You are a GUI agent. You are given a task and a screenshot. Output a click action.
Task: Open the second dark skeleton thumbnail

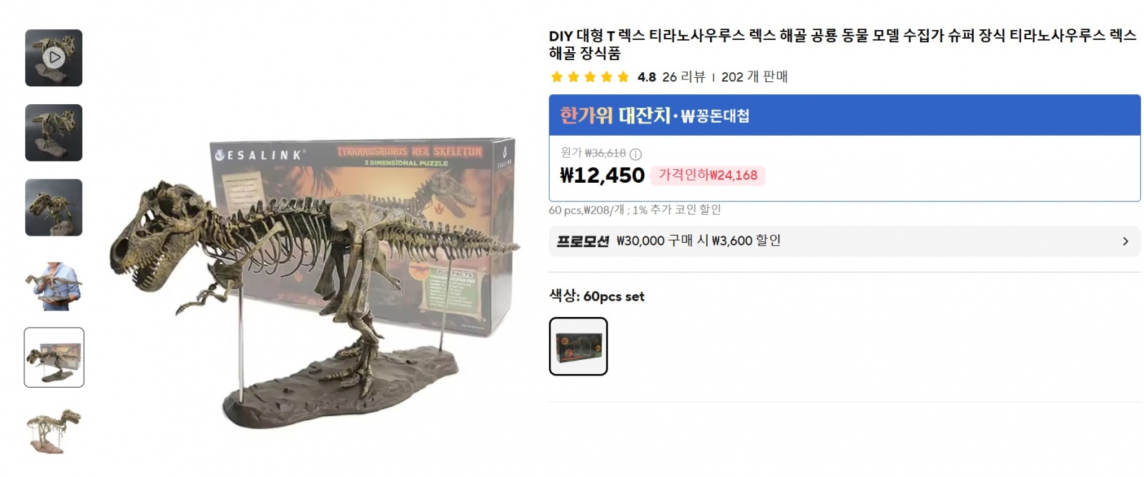point(54,133)
